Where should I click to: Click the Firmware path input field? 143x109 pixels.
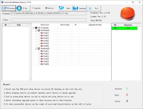49,13
